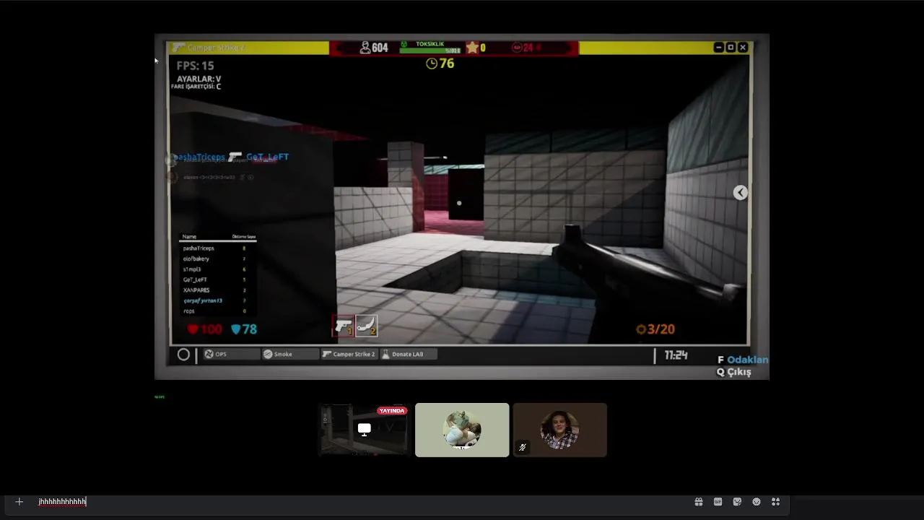Click the round timer showing 76
This screenshot has height=520, width=924.
click(440, 64)
